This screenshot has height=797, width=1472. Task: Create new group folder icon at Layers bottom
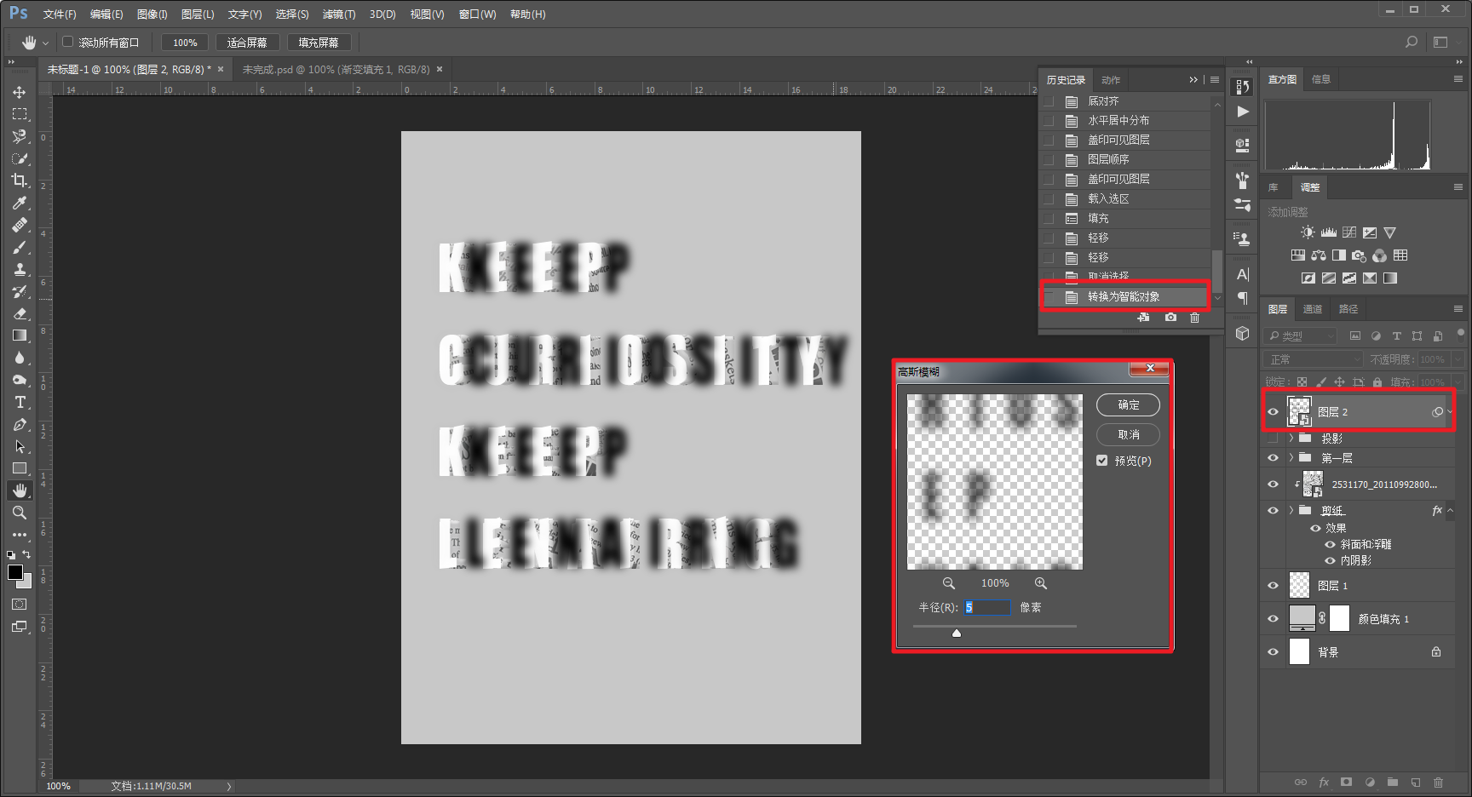tap(1393, 782)
